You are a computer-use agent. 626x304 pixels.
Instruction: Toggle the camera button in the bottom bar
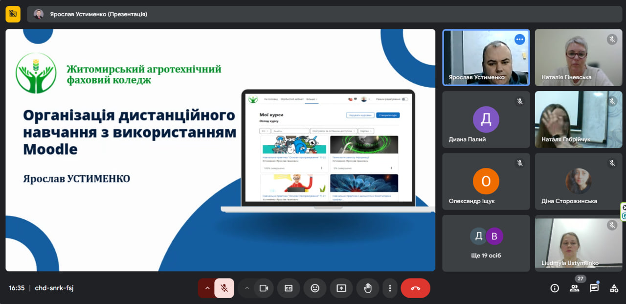point(264,288)
